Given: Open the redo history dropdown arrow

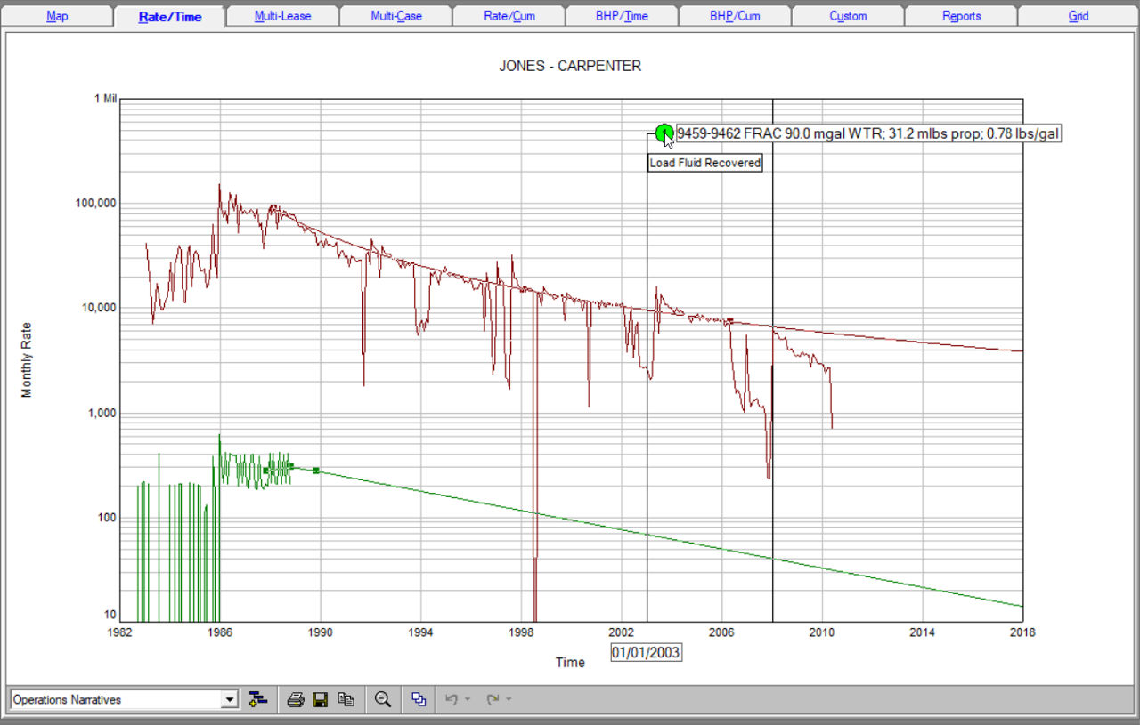Looking at the screenshot, I should coord(509,699).
